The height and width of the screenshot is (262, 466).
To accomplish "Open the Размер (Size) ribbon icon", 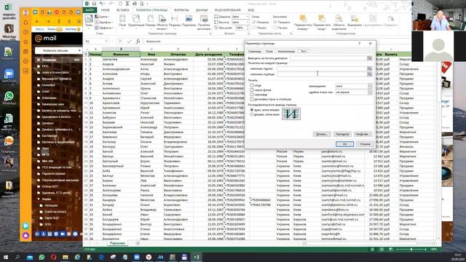I will click(x=151, y=21).
